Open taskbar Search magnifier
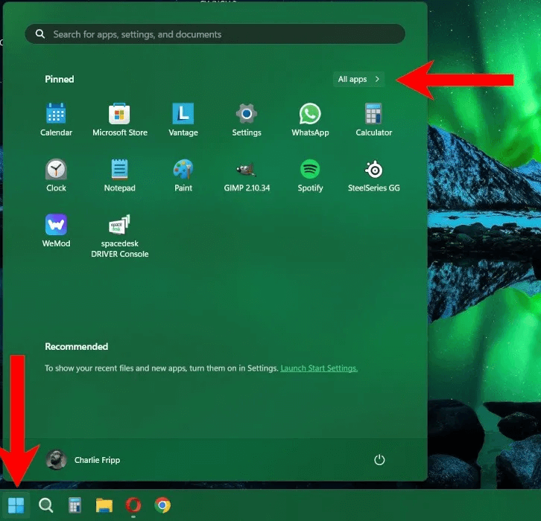The image size is (541, 521). point(45,505)
